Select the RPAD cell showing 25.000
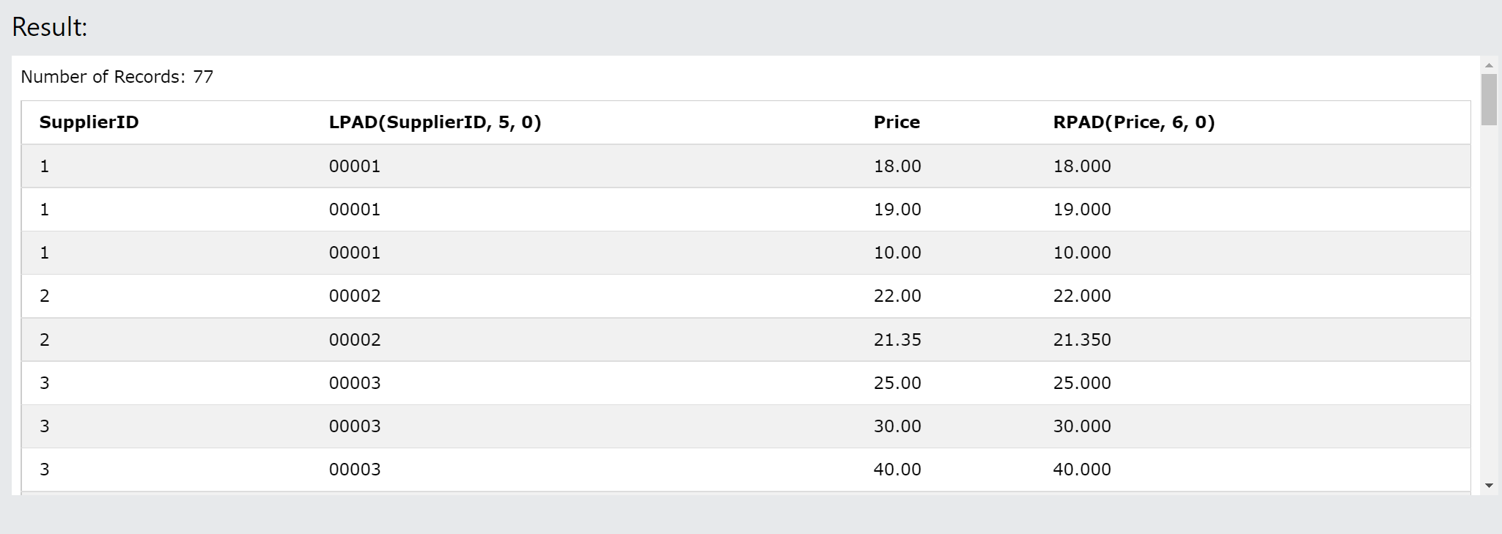 coord(1082,383)
